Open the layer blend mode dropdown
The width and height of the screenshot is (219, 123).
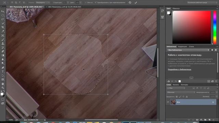[x=181, y=92]
